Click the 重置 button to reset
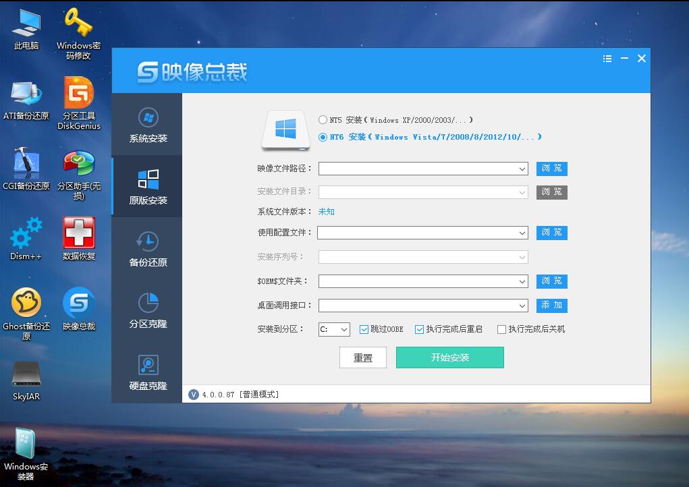The image size is (689, 487). point(362,357)
